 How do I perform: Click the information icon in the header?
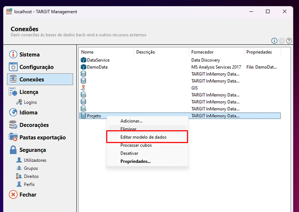click(x=274, y=41)
